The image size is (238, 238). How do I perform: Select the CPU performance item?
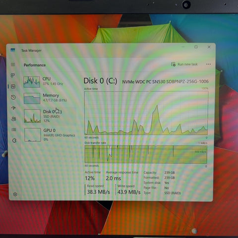(50, 82)
